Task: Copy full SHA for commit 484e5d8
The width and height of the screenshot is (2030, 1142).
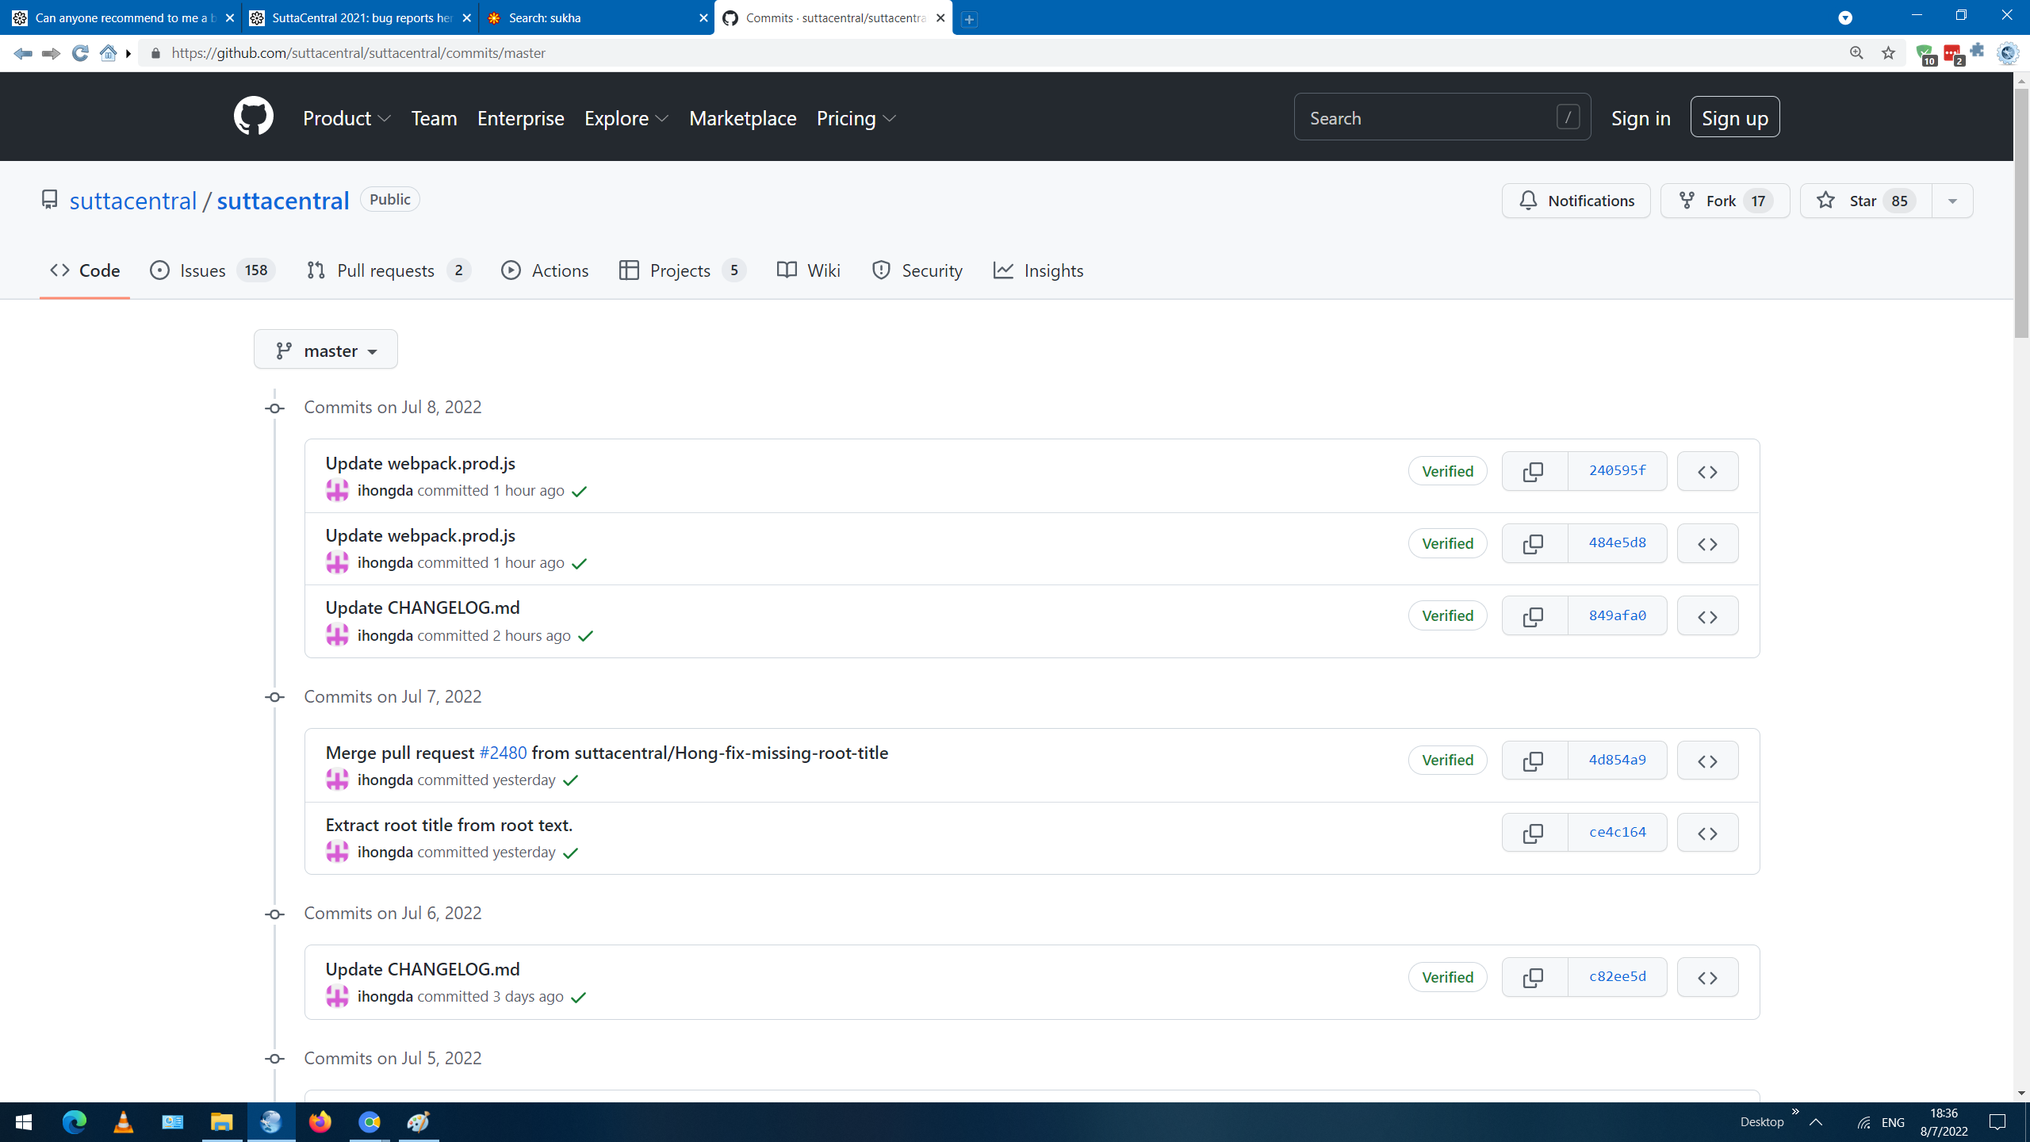Action: pyautogui.click(x=1534, y=543)
